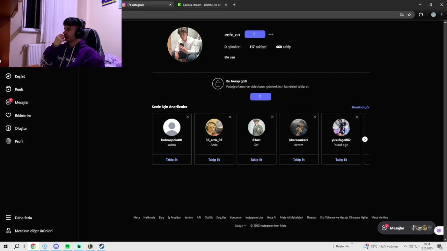Viewport: 447px width, 251px height.
Task: Dismiss the kkereemkara suggestion
Action: pyautogui.click(x=315, y=117)
